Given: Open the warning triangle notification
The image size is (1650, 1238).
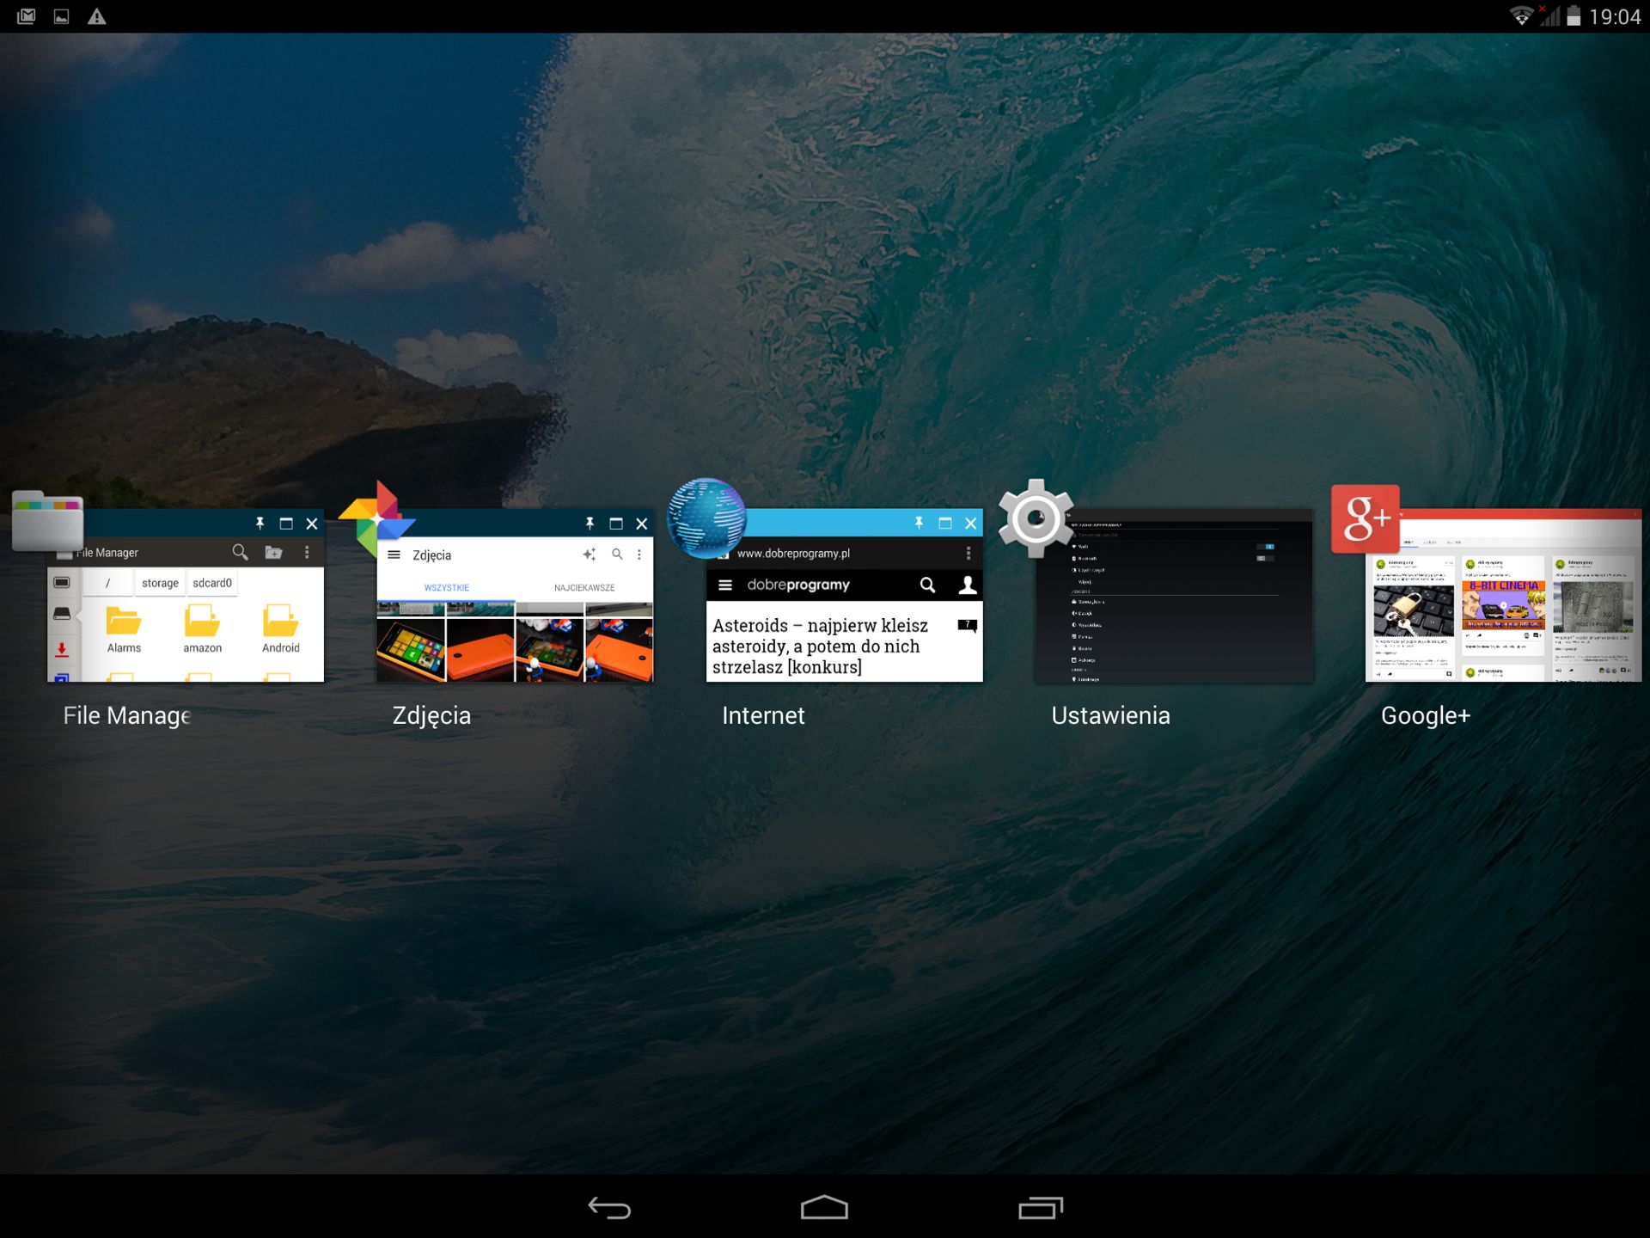Looking at the screenshot, I should [97, 16].
